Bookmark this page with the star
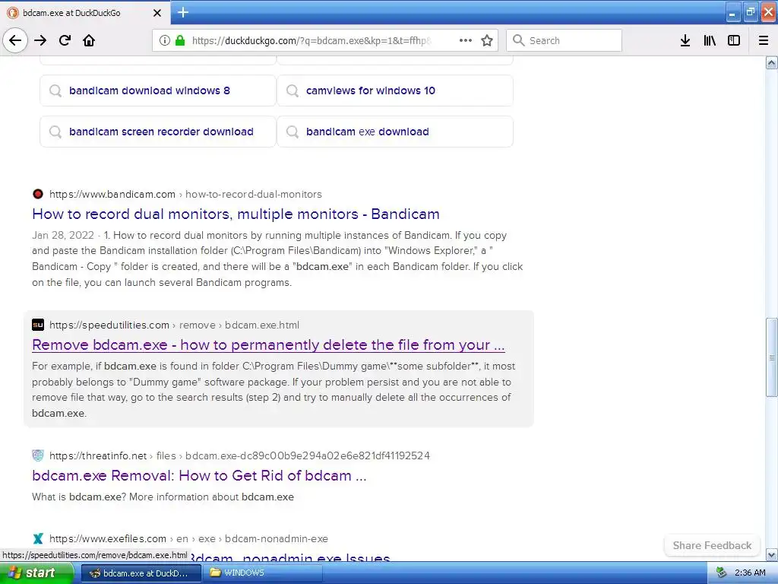The image size is (778, 584). [487, 40]
